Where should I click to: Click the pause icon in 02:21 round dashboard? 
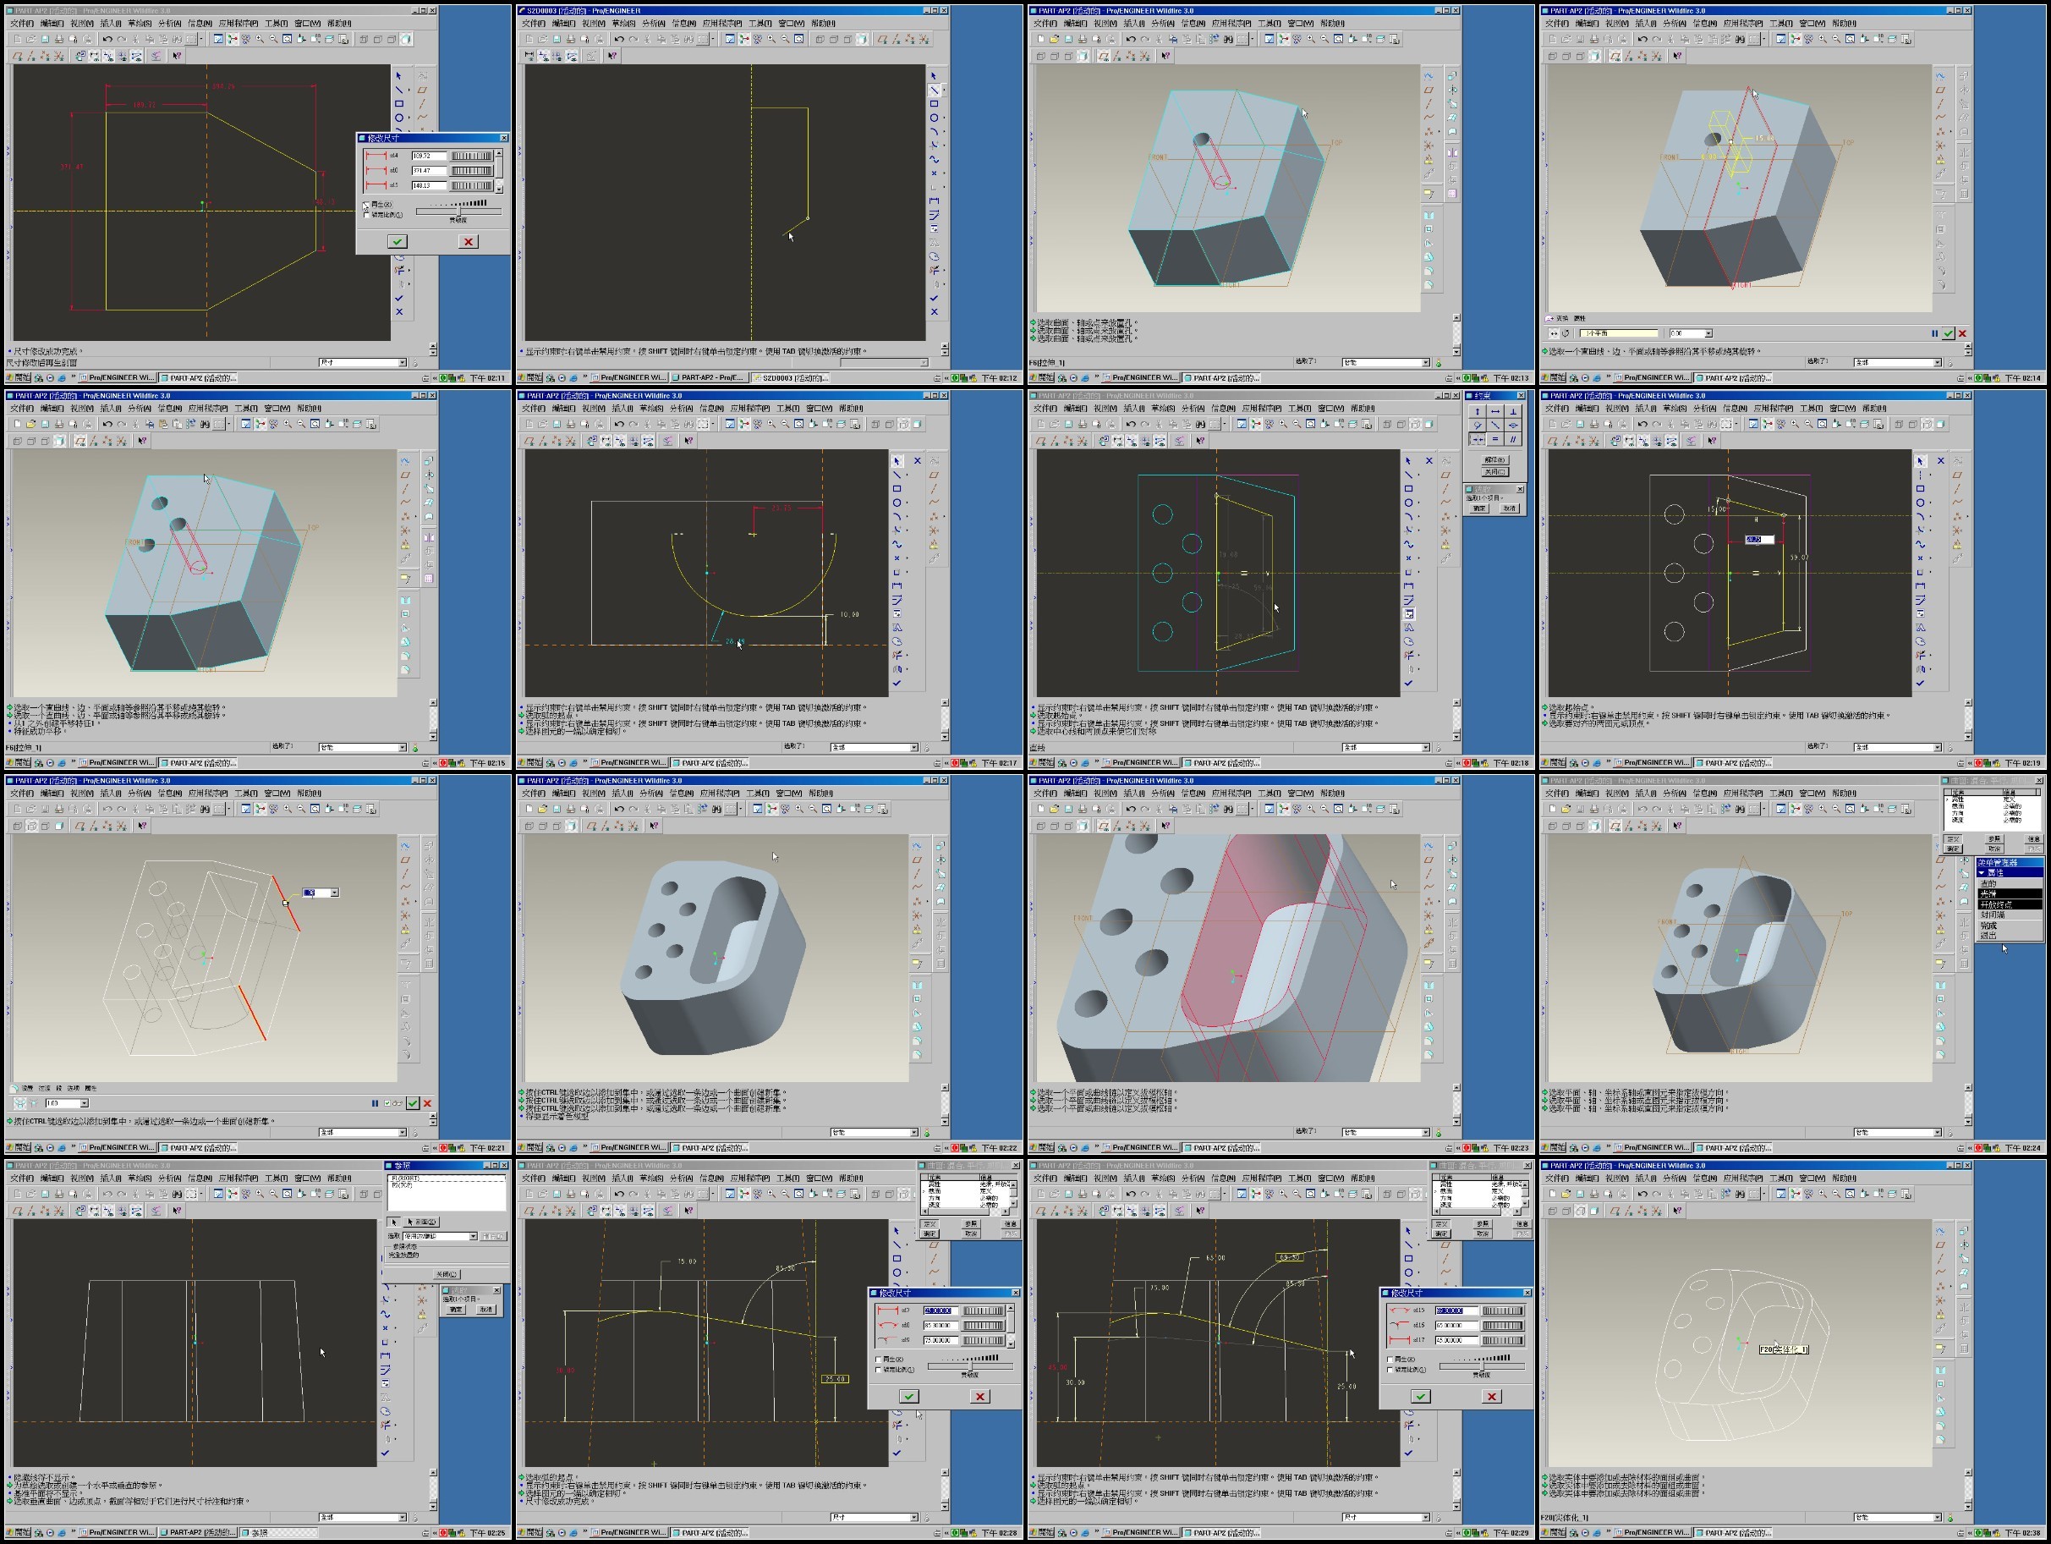[x=375, y=1103]
